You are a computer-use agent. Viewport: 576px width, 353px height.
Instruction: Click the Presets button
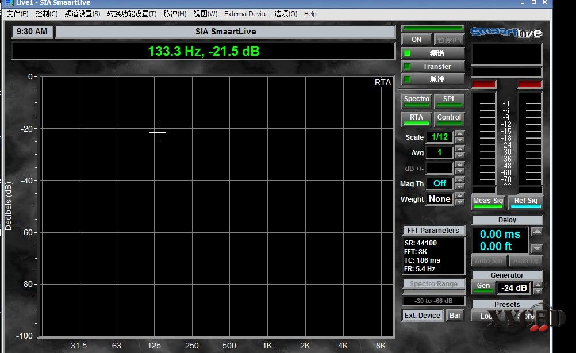[x=507, y=304]
